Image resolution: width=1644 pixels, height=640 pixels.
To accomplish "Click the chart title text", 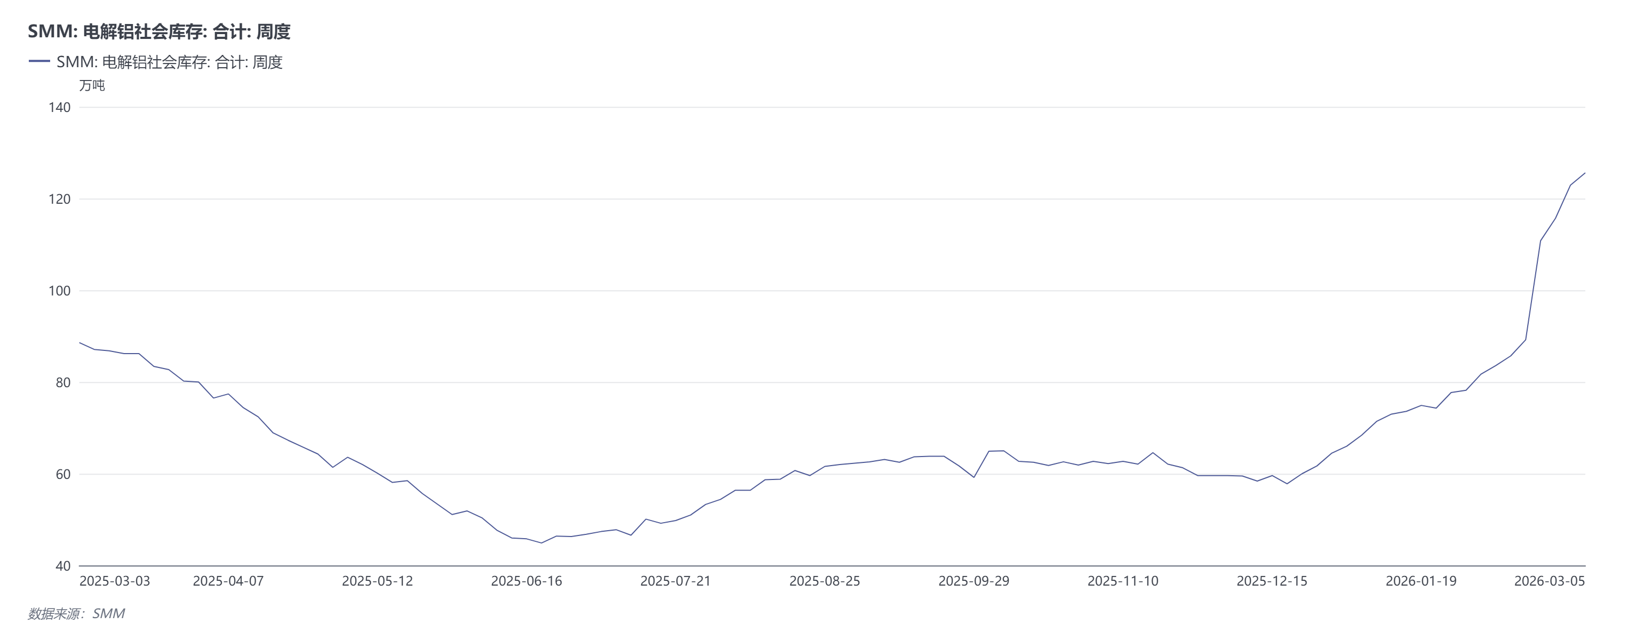I will [x=159, y=31].
